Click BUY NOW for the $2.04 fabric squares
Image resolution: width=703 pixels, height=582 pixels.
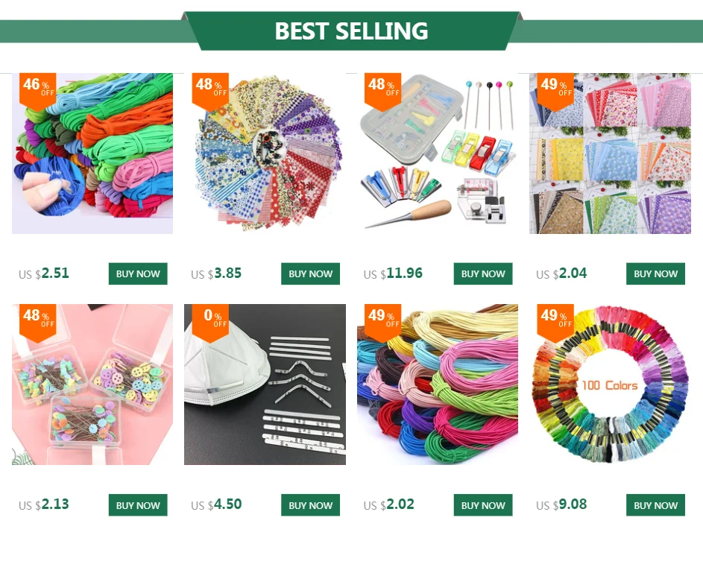(x=656, y=273)
